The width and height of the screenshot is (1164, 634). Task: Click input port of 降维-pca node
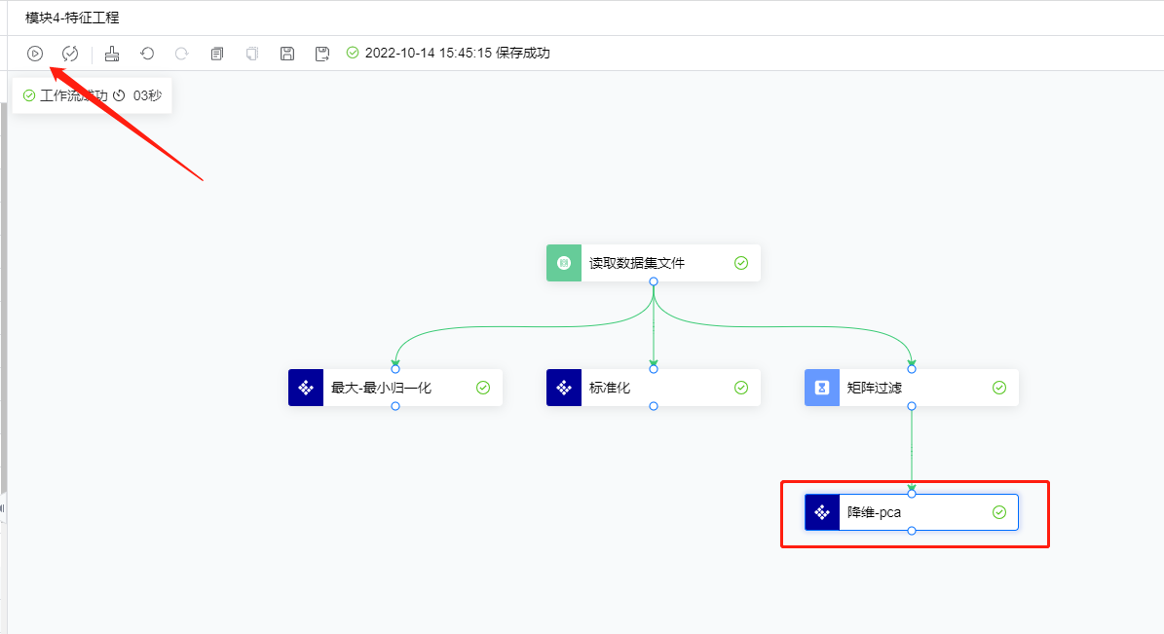click(x=912, y=494)
